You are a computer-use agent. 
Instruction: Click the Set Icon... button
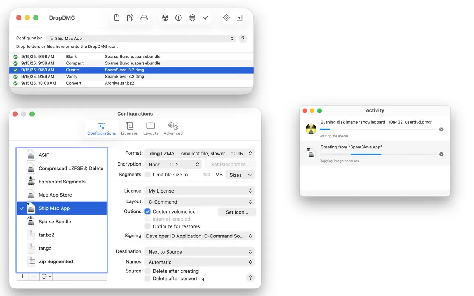point(237,212)
